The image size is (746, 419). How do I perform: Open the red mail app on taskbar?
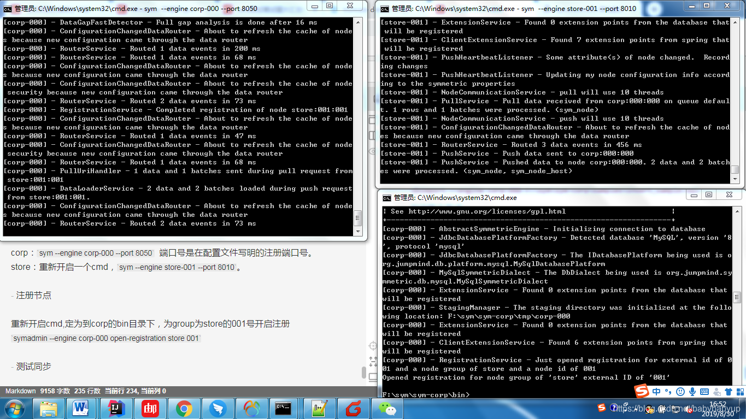[150, 408]
